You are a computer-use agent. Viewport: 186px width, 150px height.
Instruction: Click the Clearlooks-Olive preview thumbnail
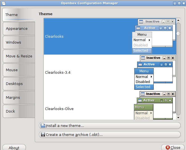(x=155, y=106)
